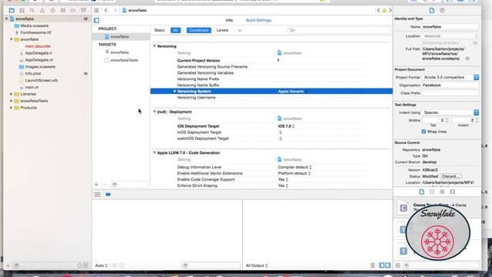Switch library to icon grid view
Screen dimensions: 492x277
click(398, 265)
